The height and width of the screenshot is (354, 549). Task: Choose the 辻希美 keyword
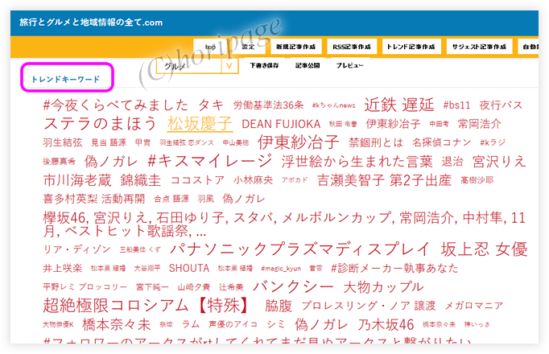[x=231, y=287]
